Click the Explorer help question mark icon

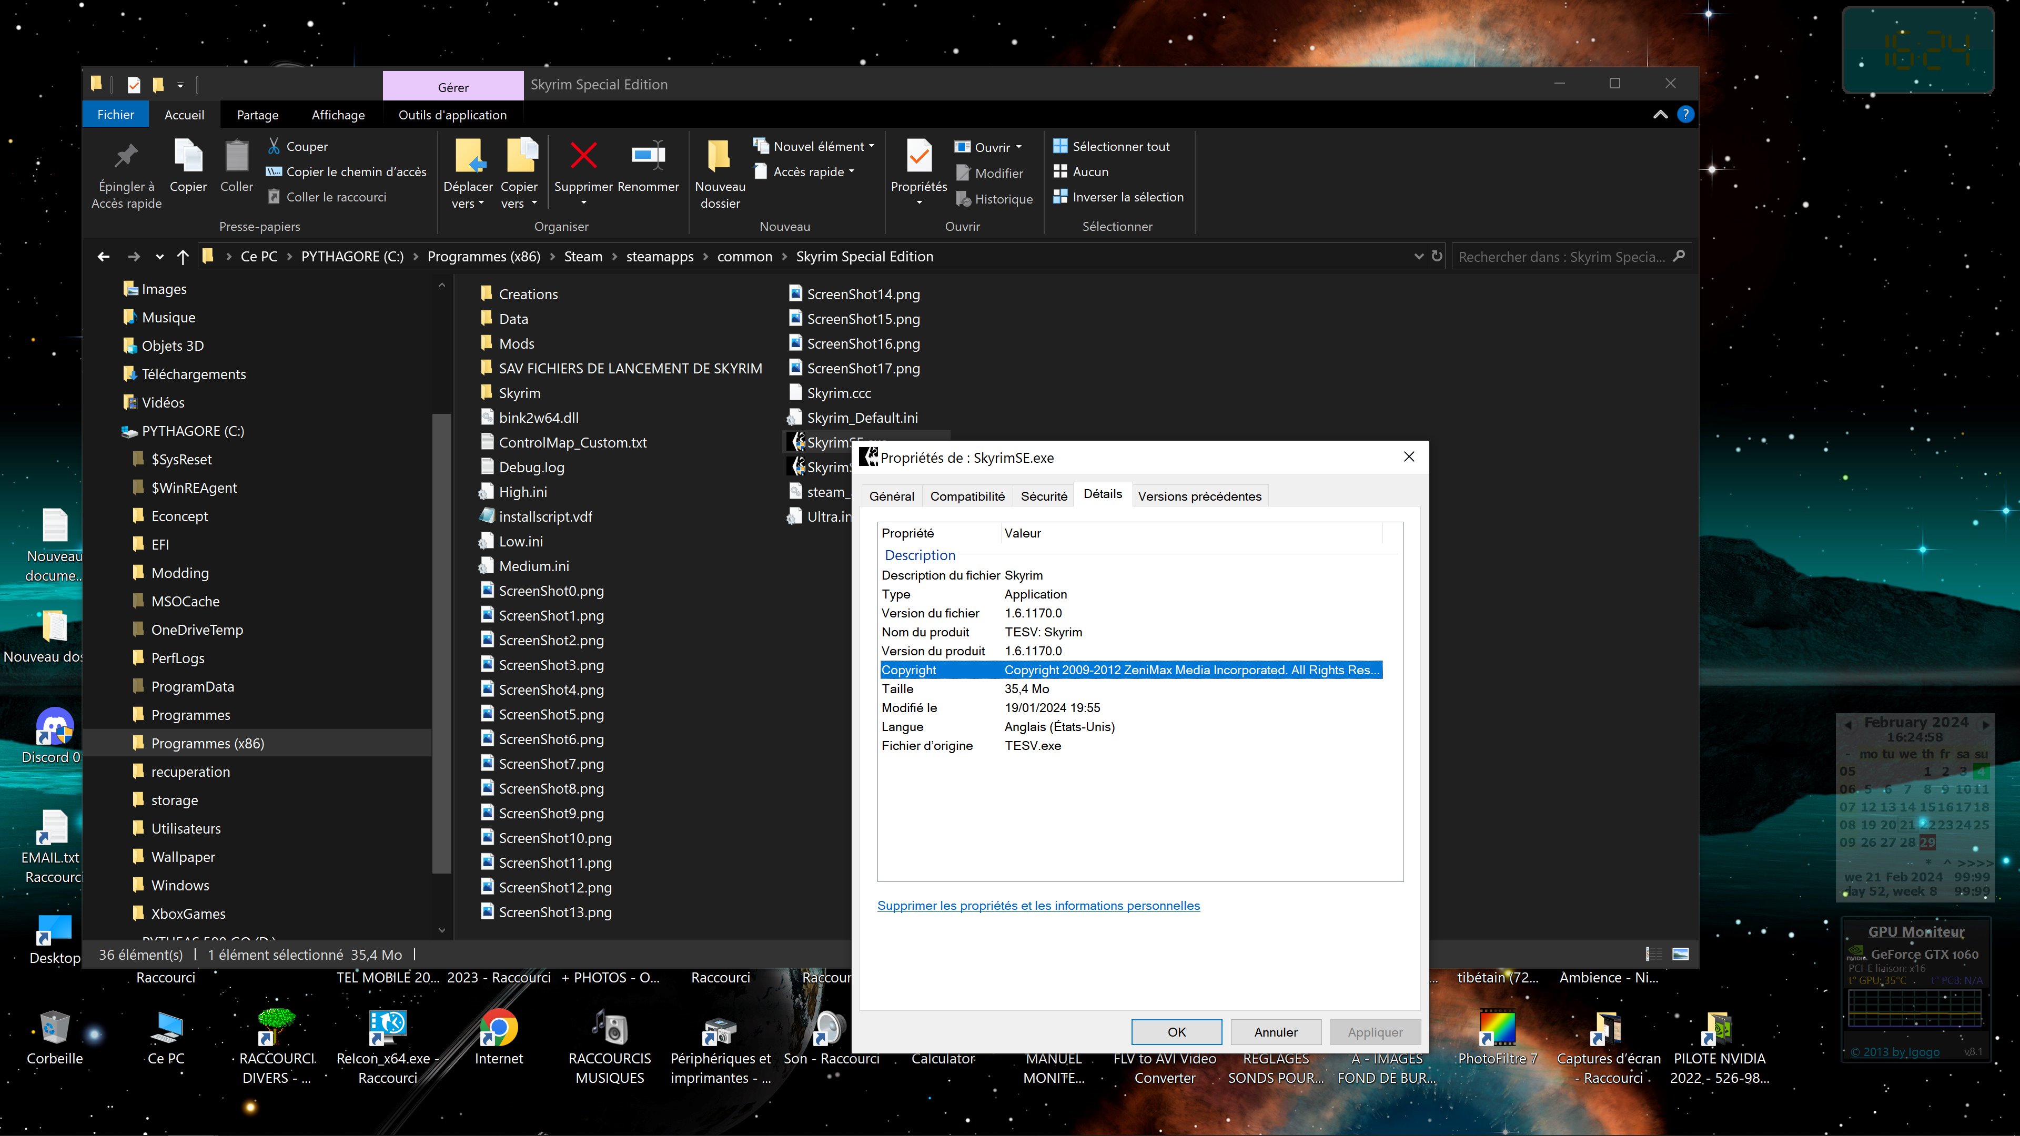click(x=1685, y=115)
